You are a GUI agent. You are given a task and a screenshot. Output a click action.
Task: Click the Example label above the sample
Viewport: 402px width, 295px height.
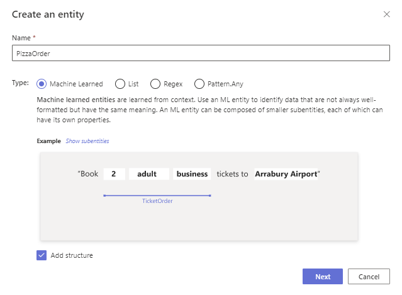[x=48, y=141]
